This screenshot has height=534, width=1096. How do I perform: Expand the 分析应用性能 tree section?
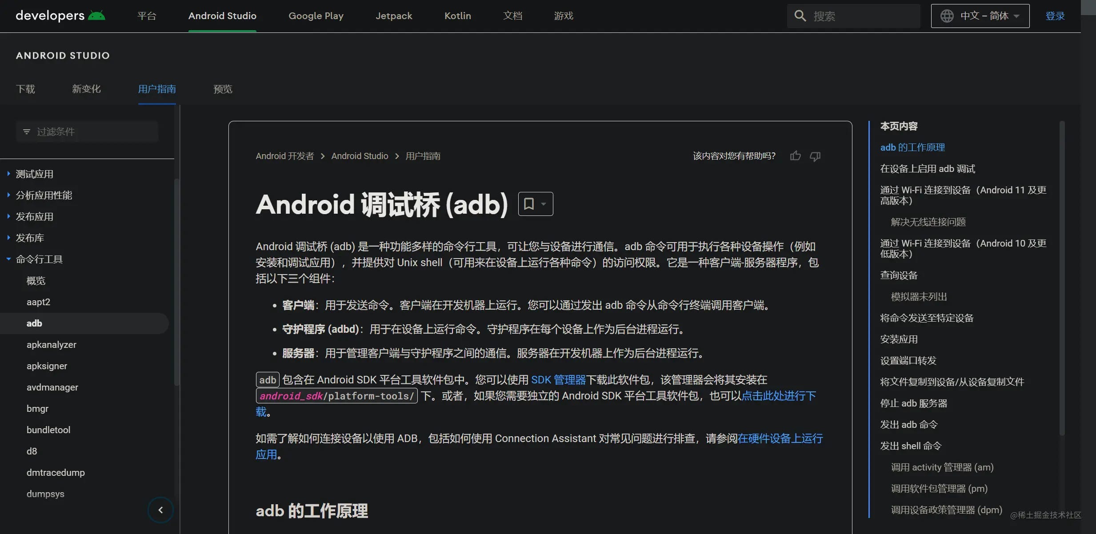[x=8, y=195]
